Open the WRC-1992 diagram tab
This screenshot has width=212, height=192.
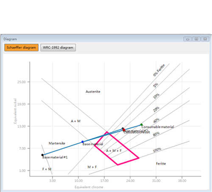coord(58,47)
